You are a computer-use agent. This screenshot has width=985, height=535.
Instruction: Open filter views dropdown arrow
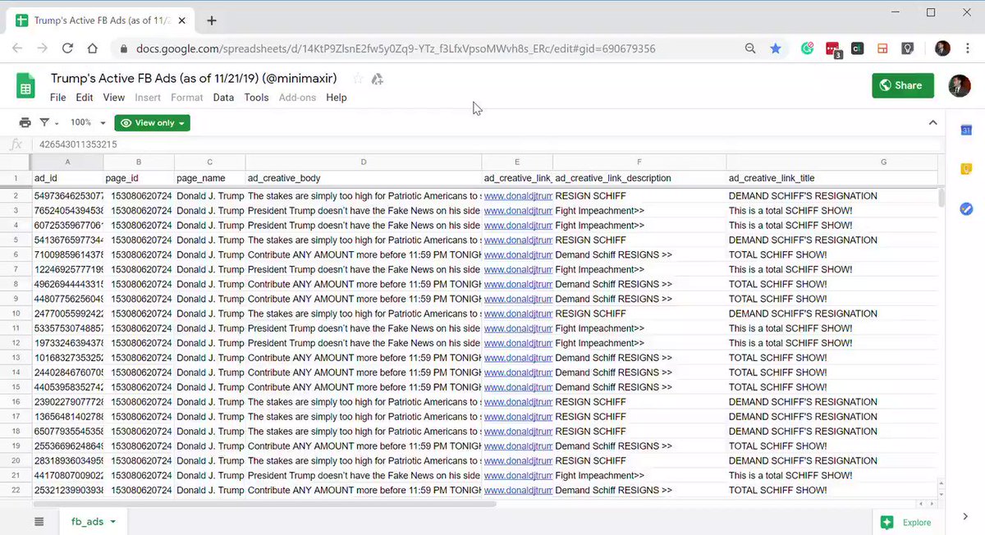tap(57, 123)
